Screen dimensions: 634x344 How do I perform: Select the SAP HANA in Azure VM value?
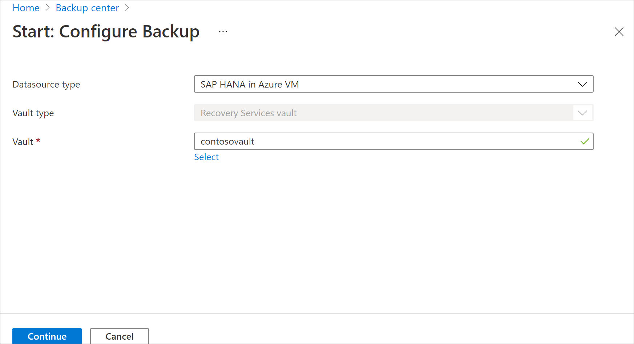click(x=249, y=84)
